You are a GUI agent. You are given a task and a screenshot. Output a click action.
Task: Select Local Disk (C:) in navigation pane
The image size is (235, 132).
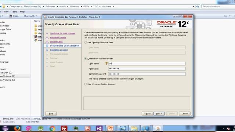coord(6,73)
